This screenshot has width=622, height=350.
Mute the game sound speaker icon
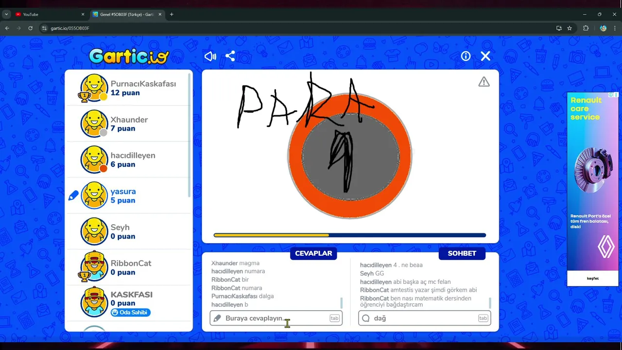[210, 56]
